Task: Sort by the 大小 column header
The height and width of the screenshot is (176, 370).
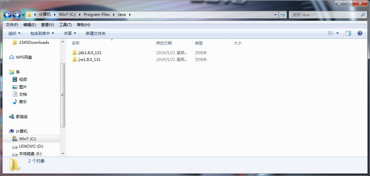Action: pyautogui.click(x=238, y=43)
